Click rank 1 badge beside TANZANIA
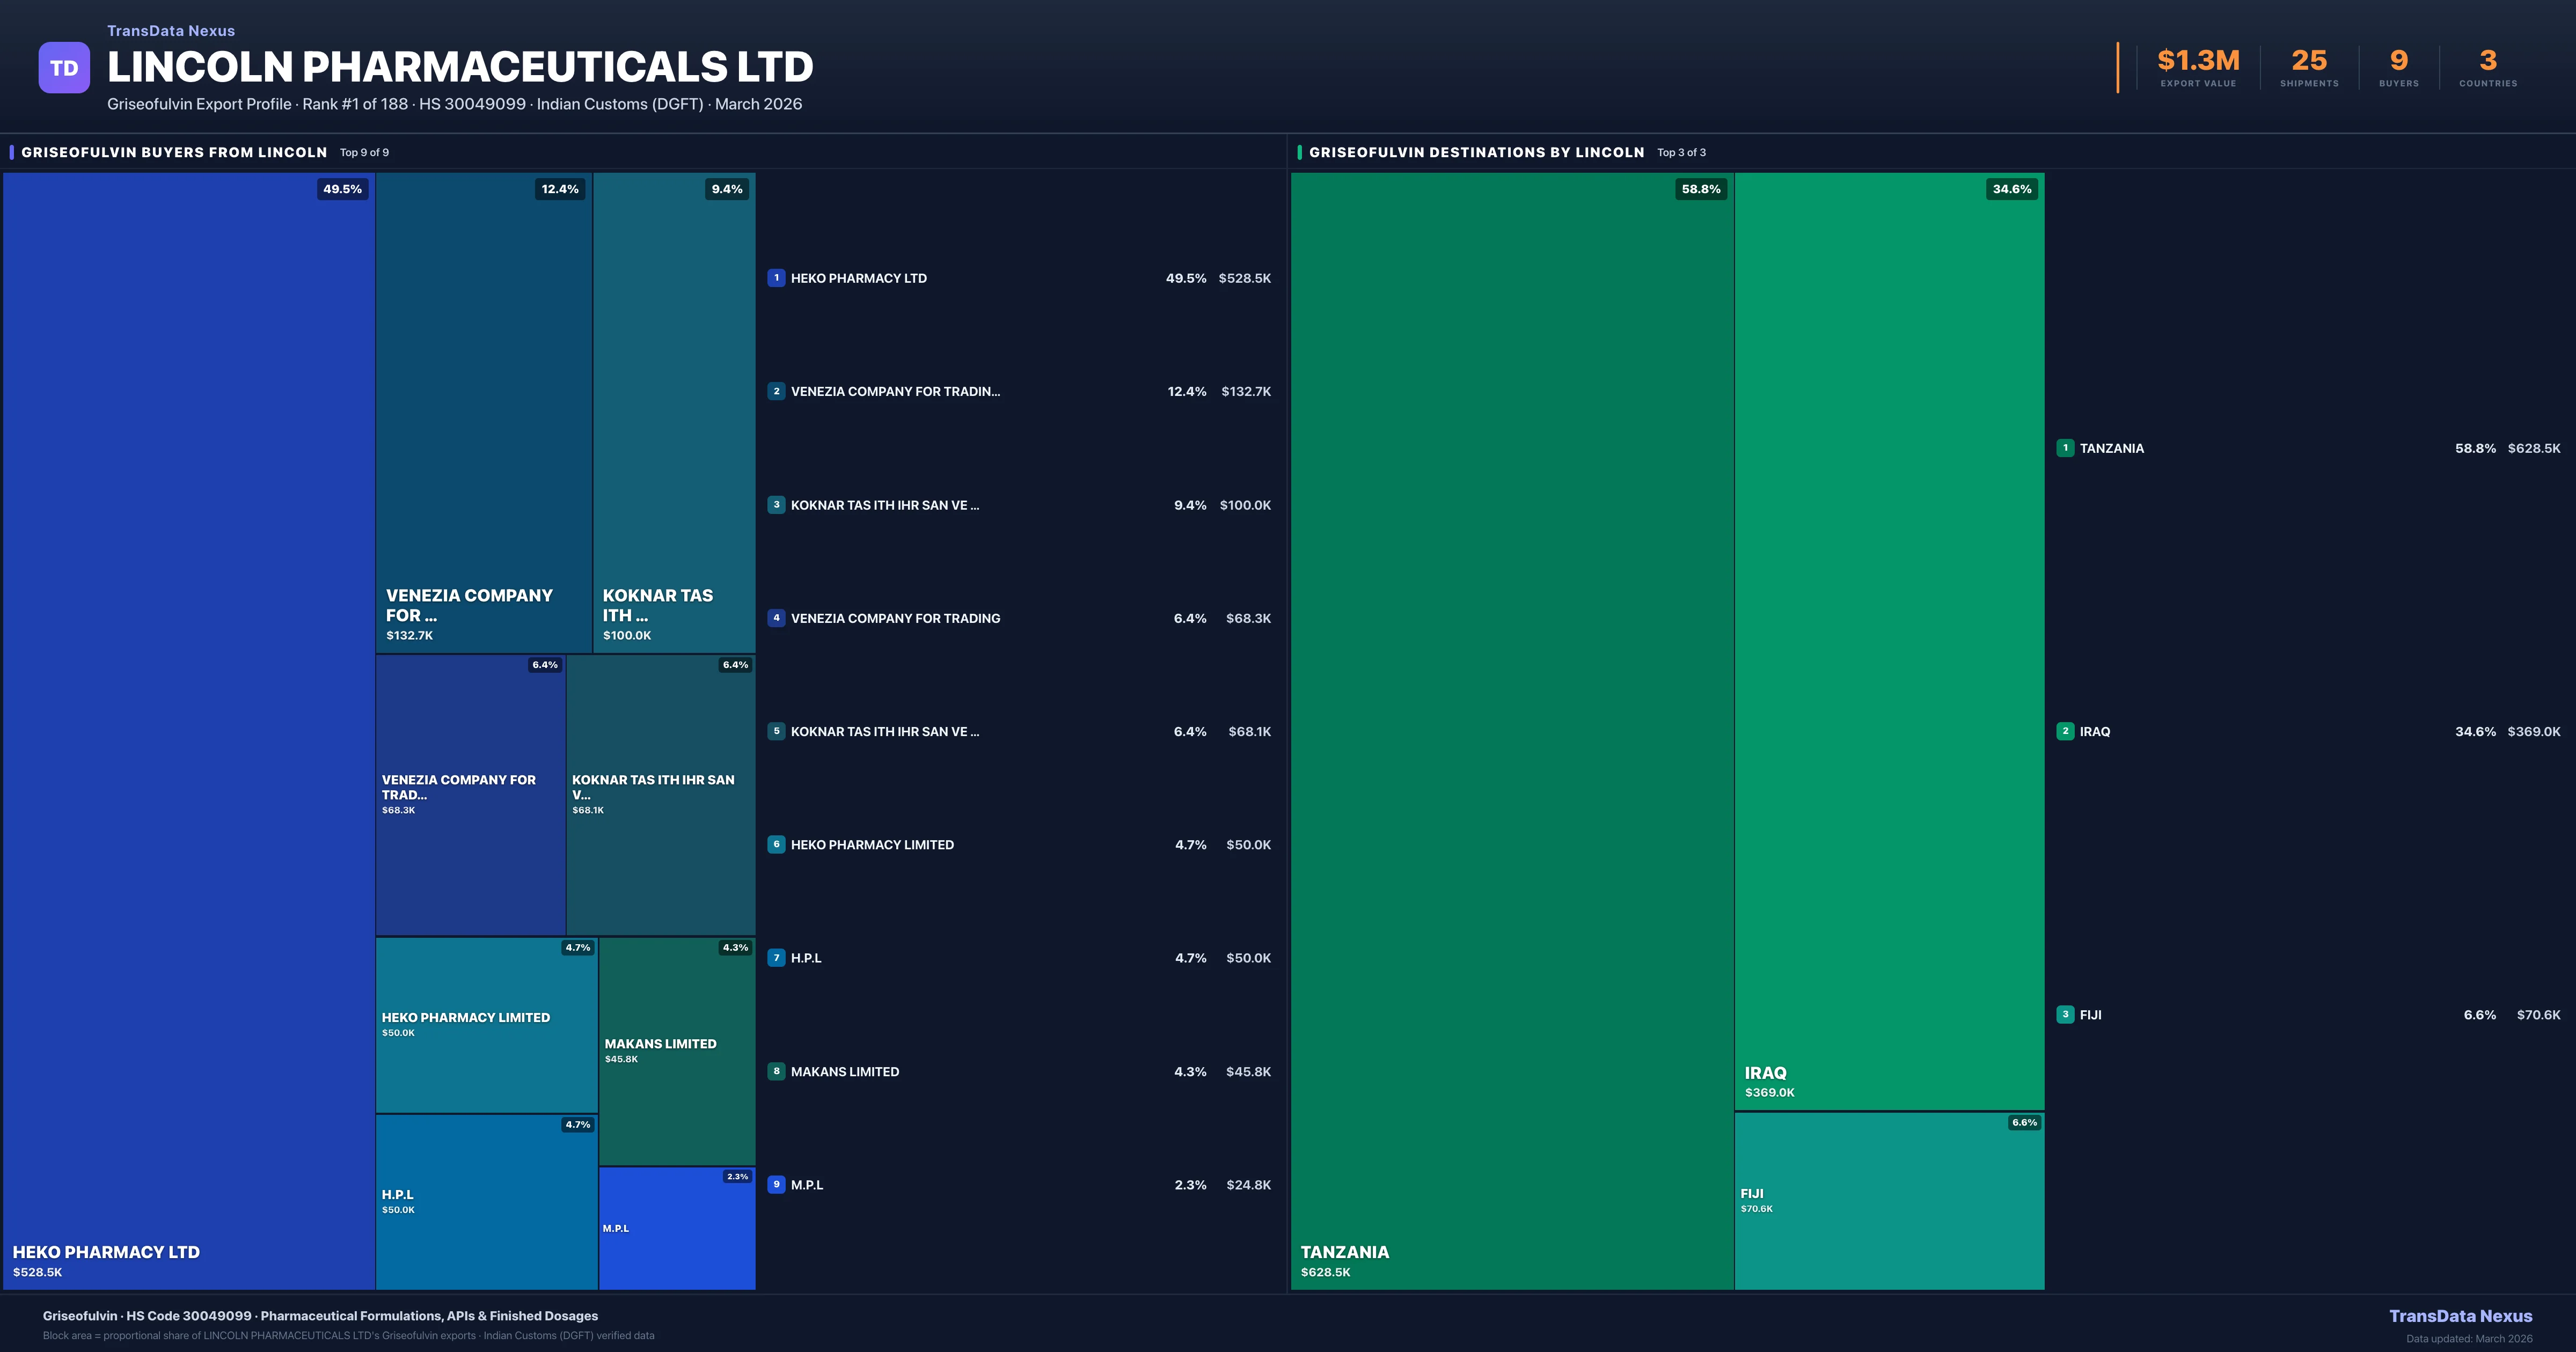 (2065, 448)
